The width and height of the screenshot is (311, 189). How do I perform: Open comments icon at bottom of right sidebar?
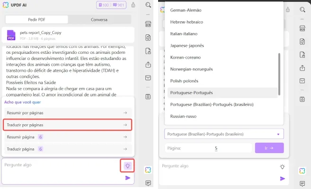tap(302, 184)
